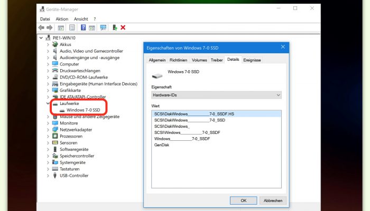Select the PIE1-WIN10 computer node
This screenshot has width=370, height=211.
64,37
